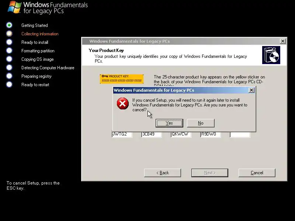Go to previous step with Back
This screenshot has width=295, height=221.
pyautogui.click(x=163, y=173)
